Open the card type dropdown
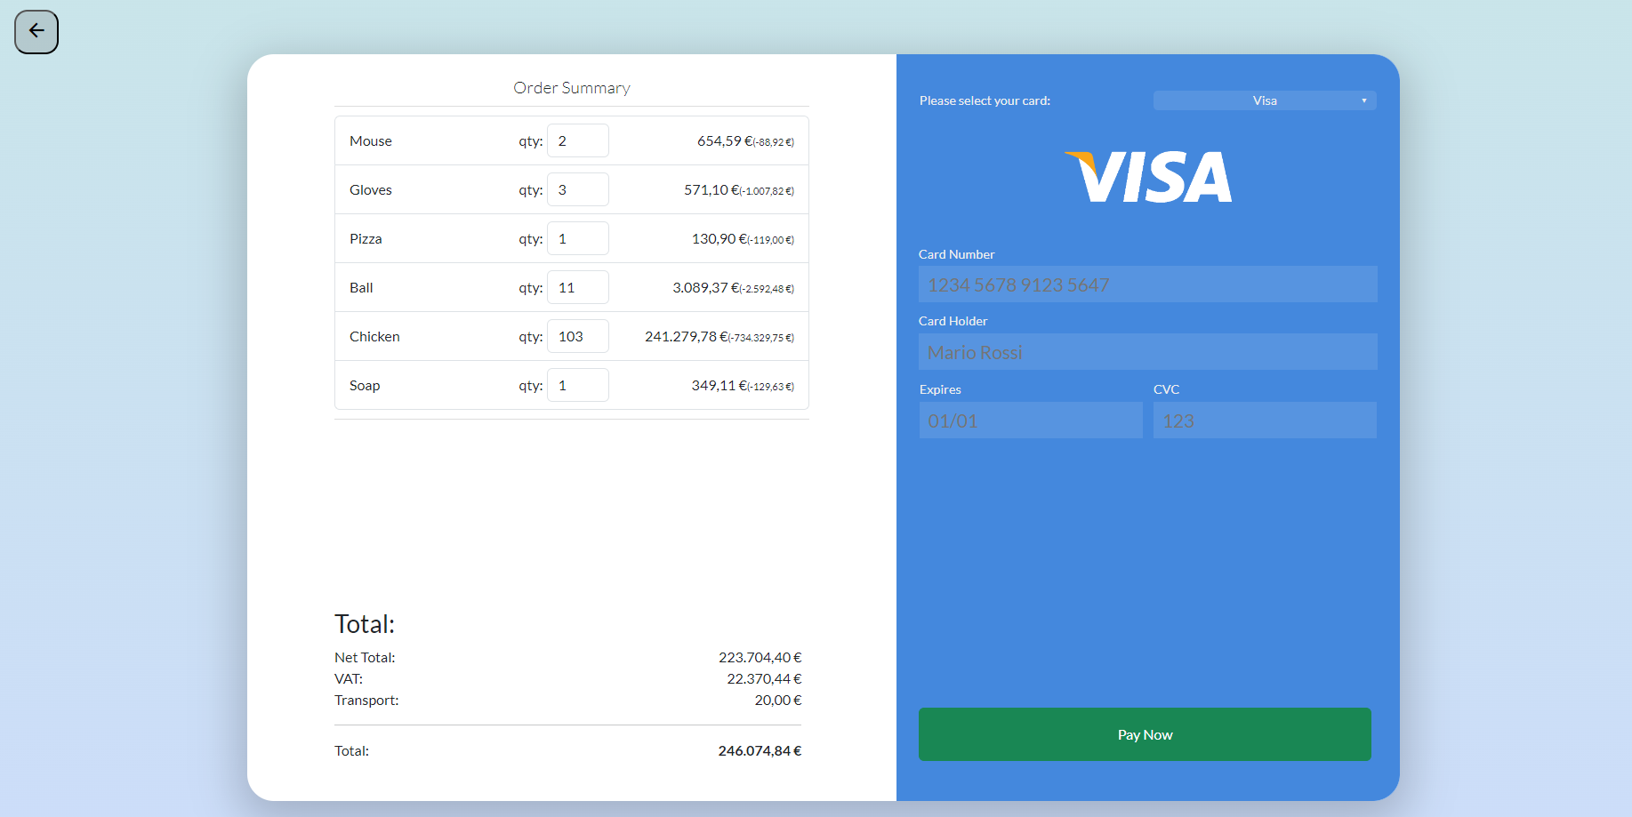1632x817 pixels. 1264,100
